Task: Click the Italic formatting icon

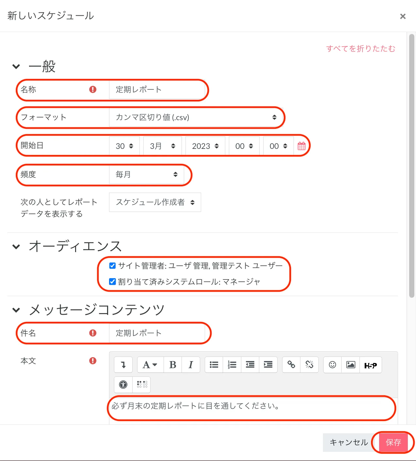Action: click(x=191, y=365)
